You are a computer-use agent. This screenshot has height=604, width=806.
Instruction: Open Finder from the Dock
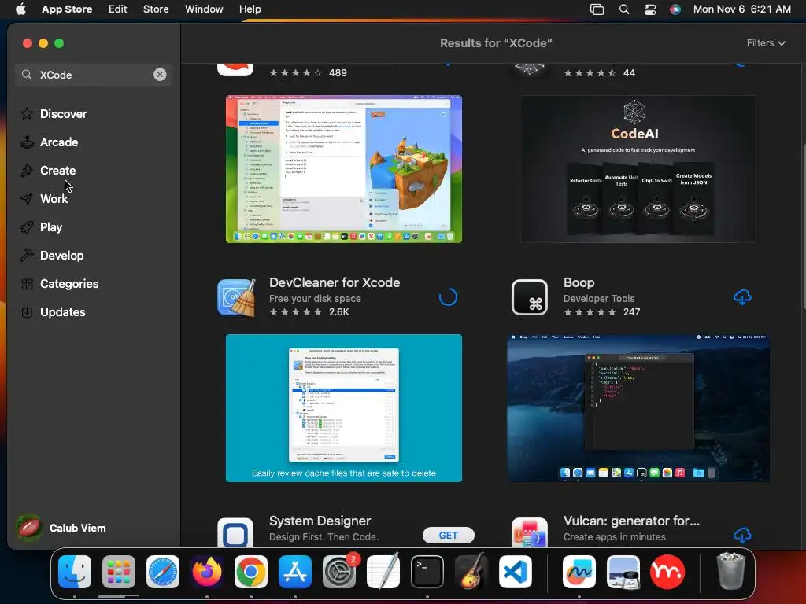(75, 572)
